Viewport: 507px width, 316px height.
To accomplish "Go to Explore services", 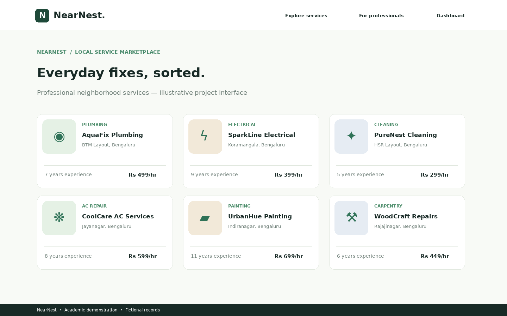I will 306,15.
